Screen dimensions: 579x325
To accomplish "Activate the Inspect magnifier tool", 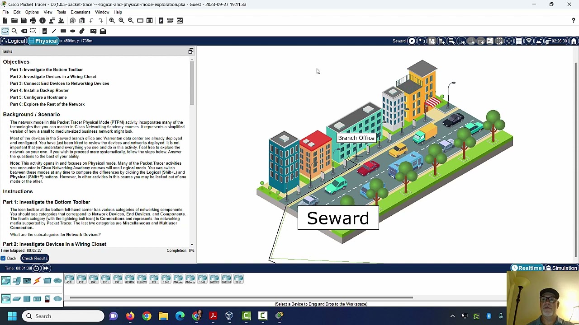I will coord(14,31).
